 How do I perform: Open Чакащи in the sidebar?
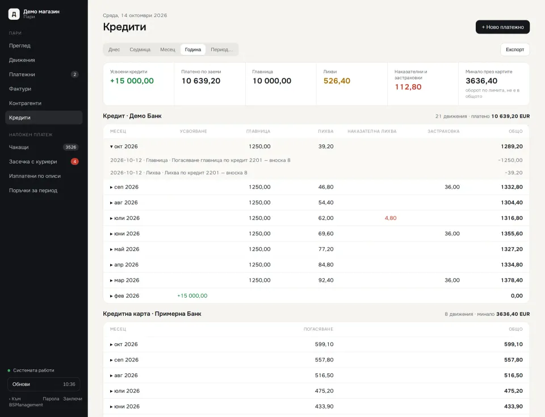(x=44, y=147)
